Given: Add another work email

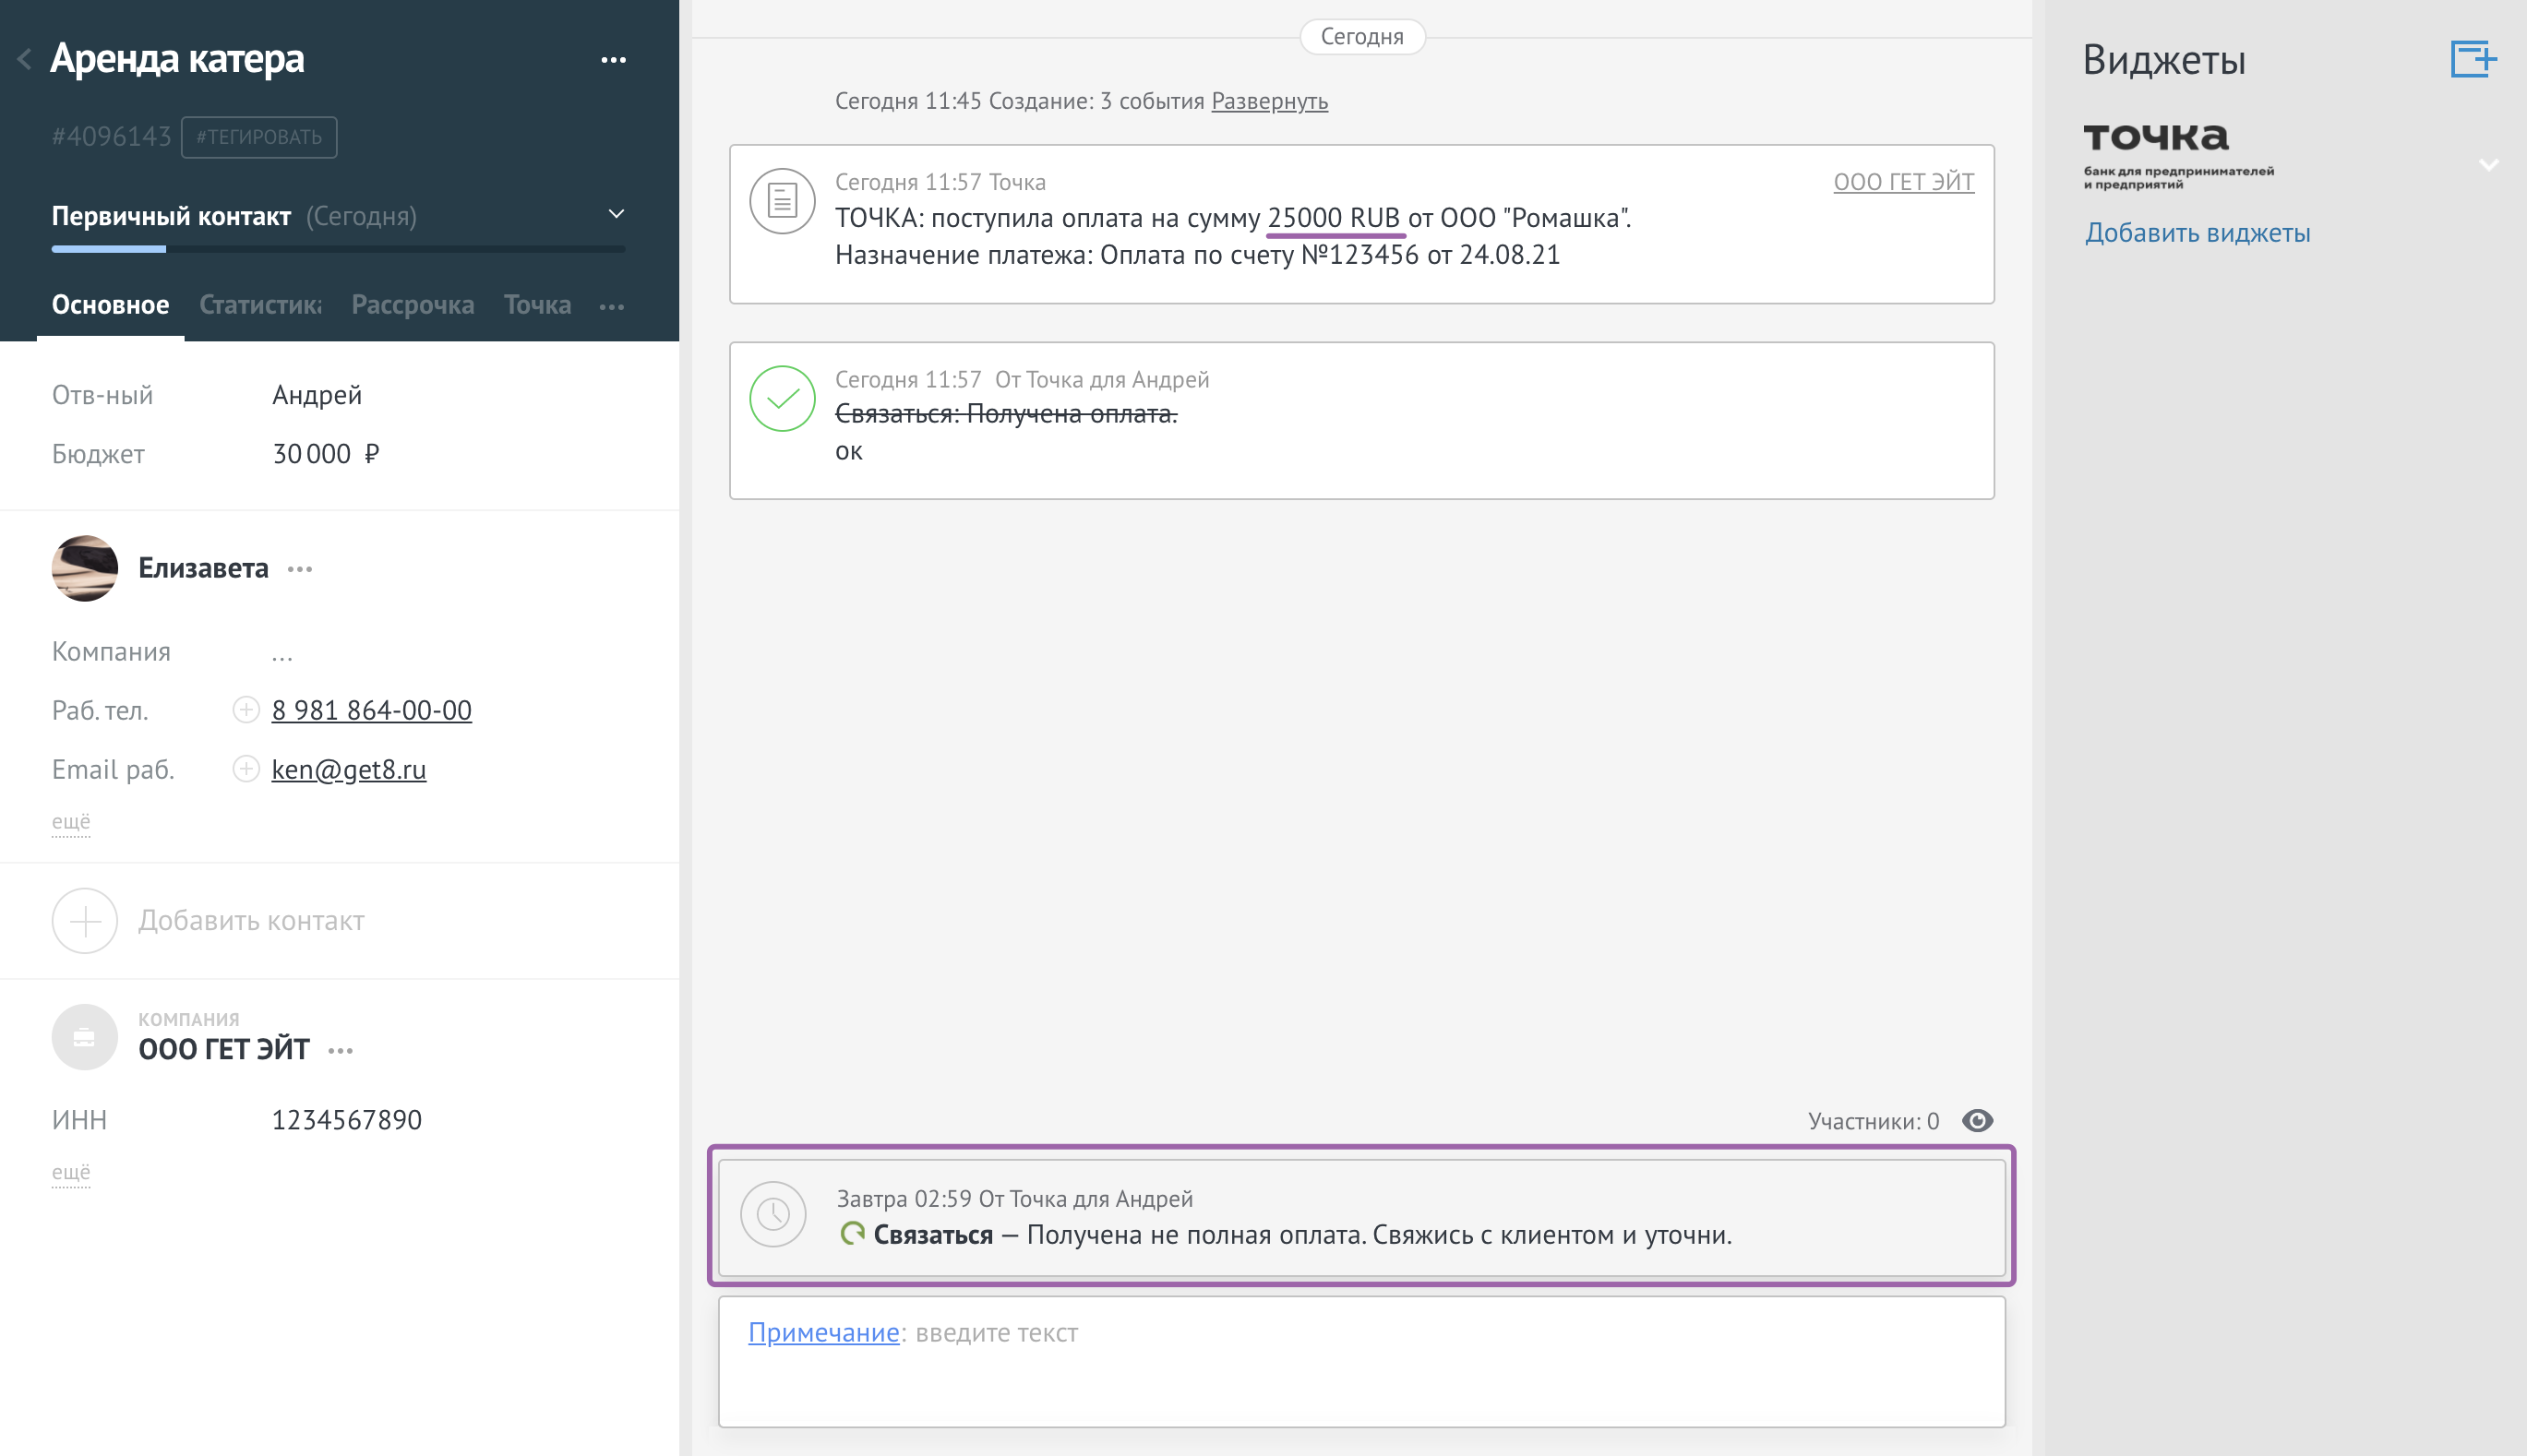Looking at the screenshot, I should [245, 769].
